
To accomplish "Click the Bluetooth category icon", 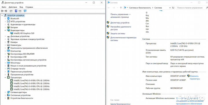I will (x=8, y=18).
